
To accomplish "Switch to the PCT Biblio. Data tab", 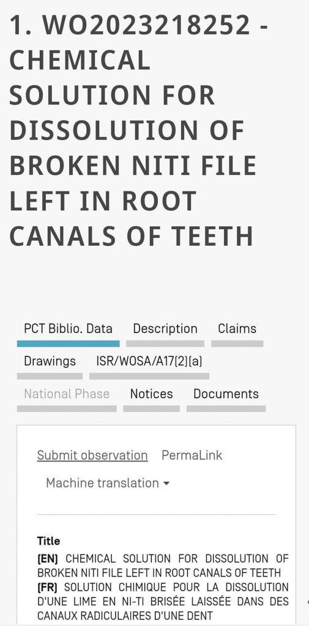I will (x=68, y=328).
